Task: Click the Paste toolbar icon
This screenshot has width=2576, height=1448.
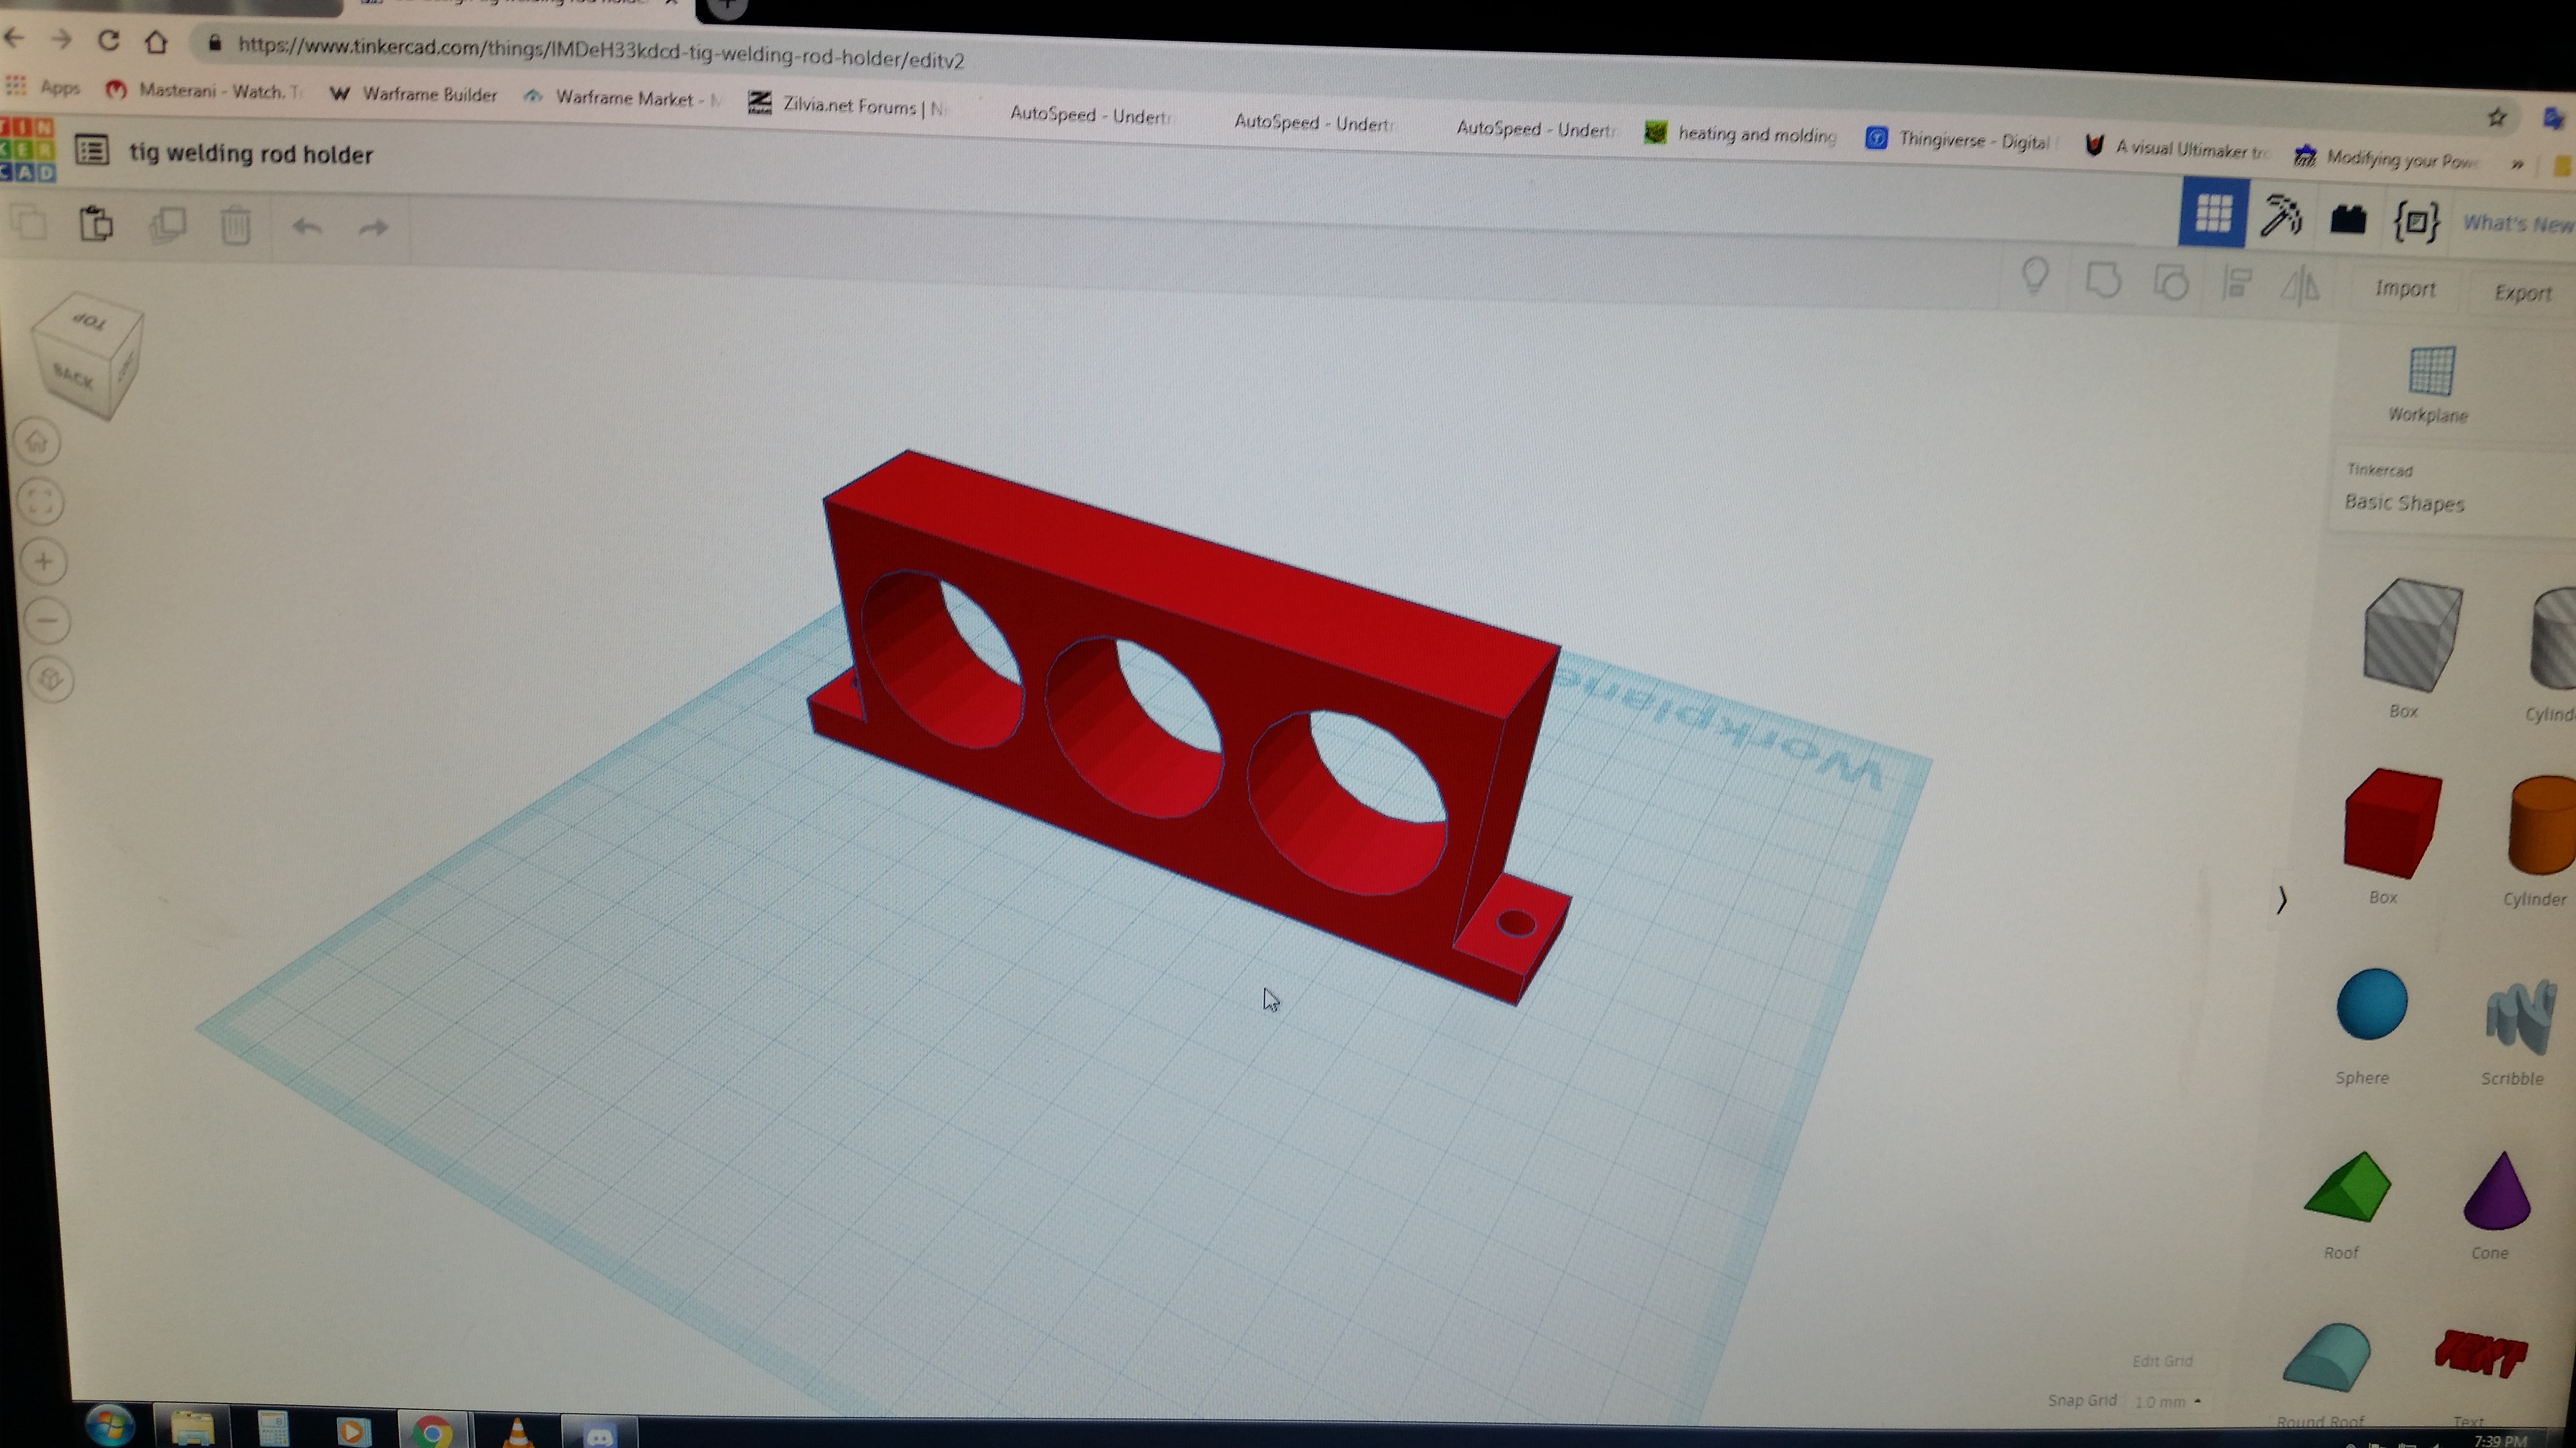Action: (x=96, y=223)
